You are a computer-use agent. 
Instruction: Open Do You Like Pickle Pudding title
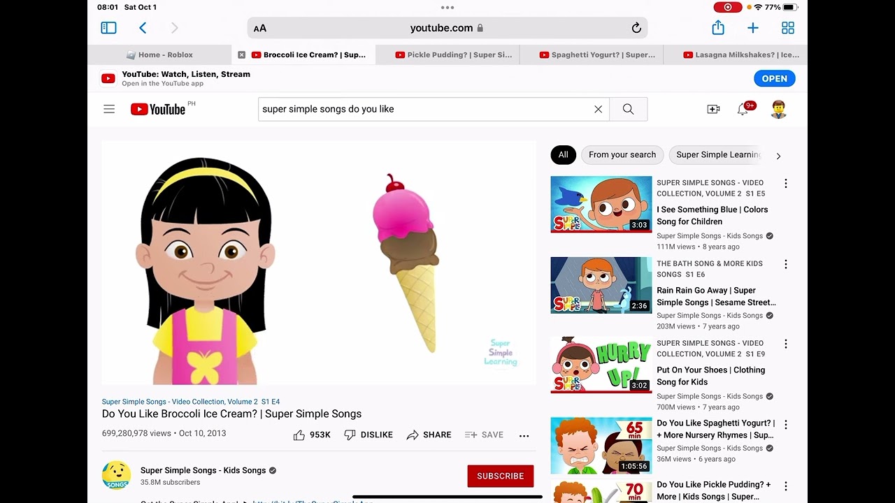[714, 490]
